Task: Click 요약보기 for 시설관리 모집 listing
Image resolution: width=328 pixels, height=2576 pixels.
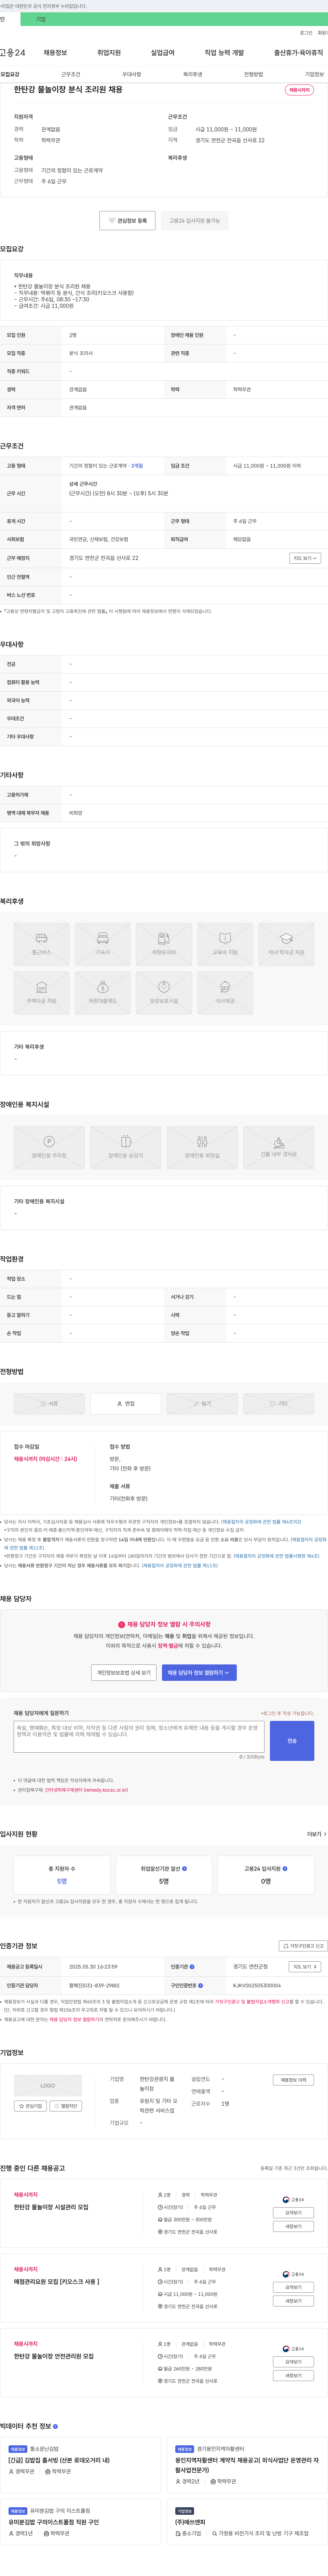Action: [293, 2213]
